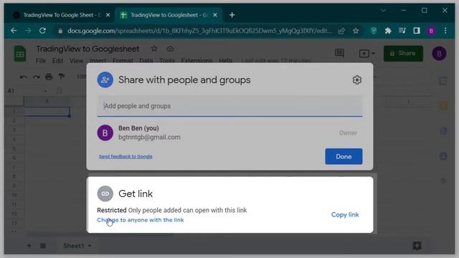Open the all sheets list icon
This screenshot has height=258, width=459.
click(43, 246)
